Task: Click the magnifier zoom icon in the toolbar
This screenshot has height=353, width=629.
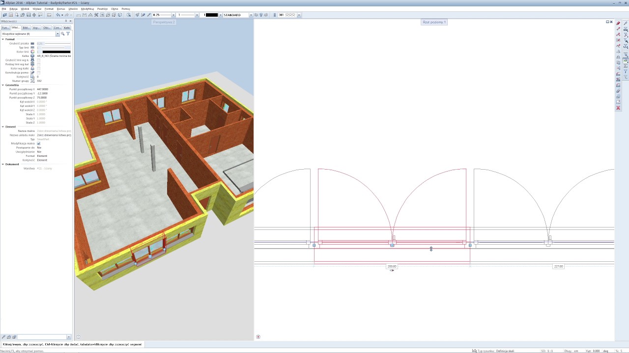Action: 129,15
